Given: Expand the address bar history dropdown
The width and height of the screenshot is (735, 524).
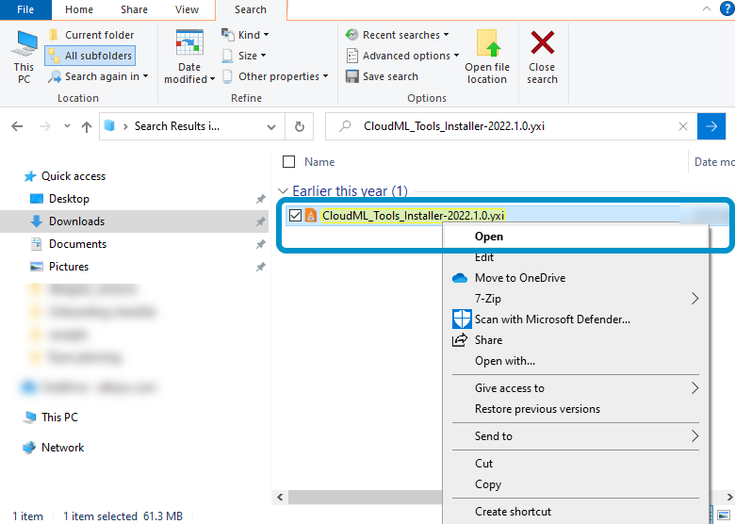Looking at the screenshot, I should point(271,127).
